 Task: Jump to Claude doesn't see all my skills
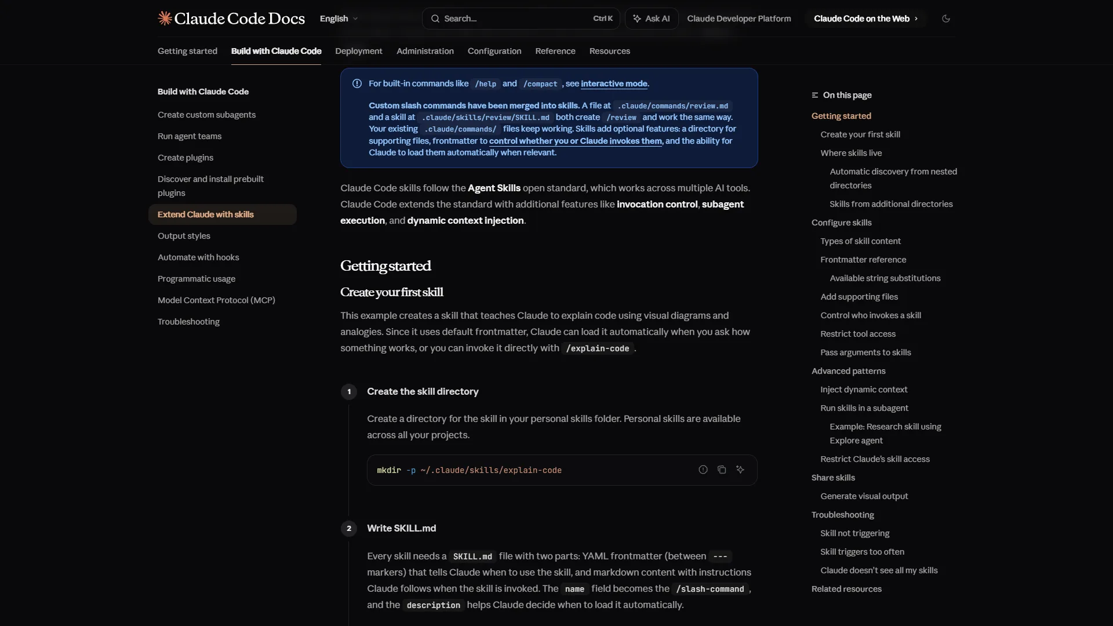click(x=879, y=570)
